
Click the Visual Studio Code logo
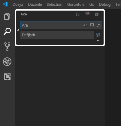coord(5,4)
